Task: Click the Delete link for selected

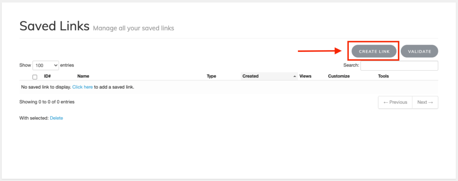Action: pos(56,118)
